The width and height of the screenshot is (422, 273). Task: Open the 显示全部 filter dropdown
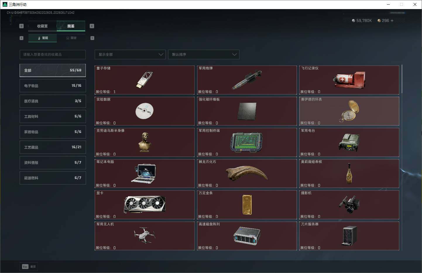coord(130,54)
